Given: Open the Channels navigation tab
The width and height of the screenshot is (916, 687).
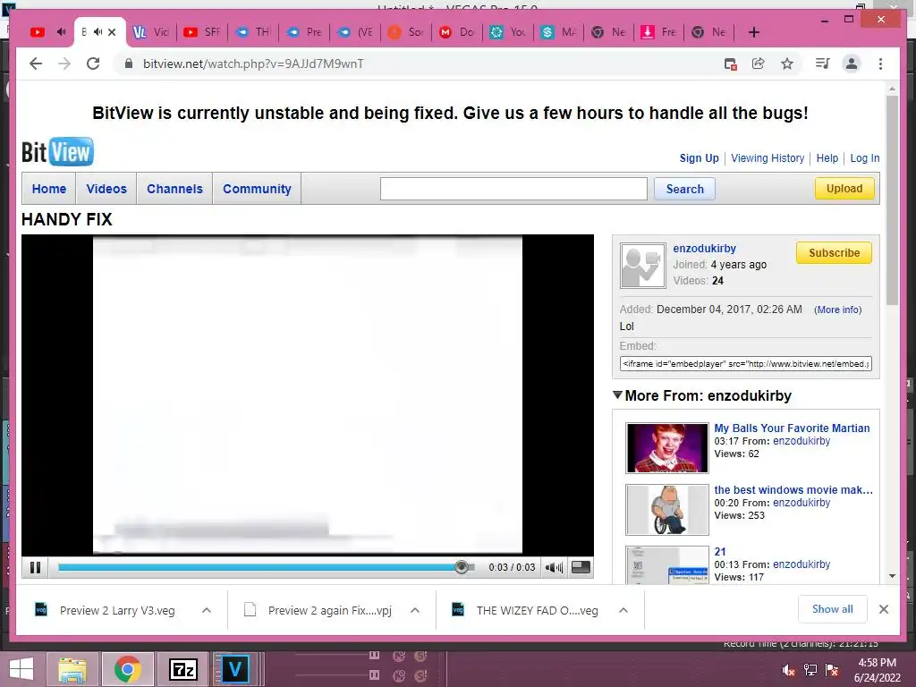Looking at the screenshot, I should tap(174, 189).
